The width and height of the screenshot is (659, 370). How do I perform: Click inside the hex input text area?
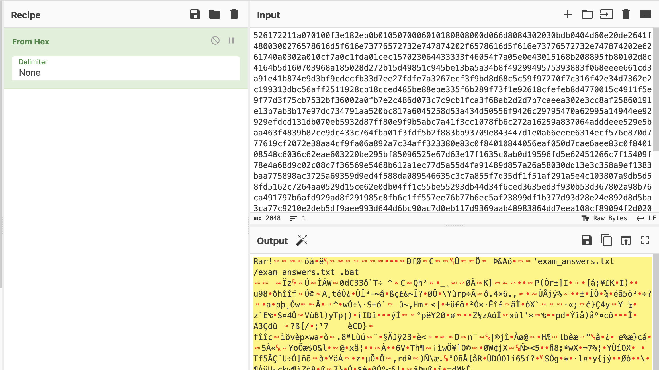452,120
